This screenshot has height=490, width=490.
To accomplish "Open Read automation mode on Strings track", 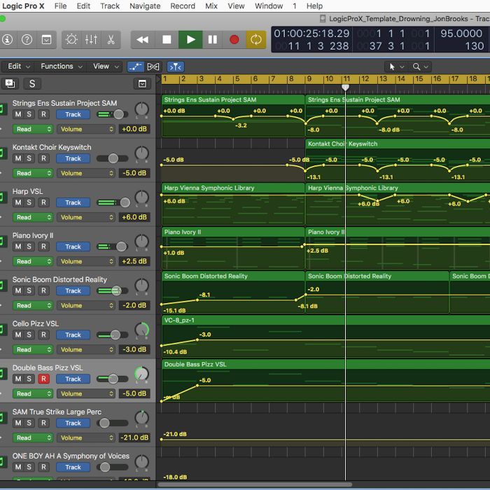I will pos(32,129).
